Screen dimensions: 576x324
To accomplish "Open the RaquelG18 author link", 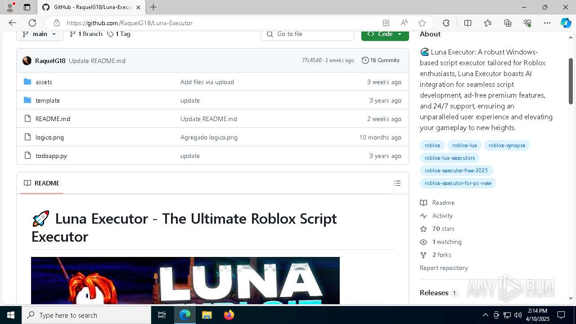I will point(50,61).
